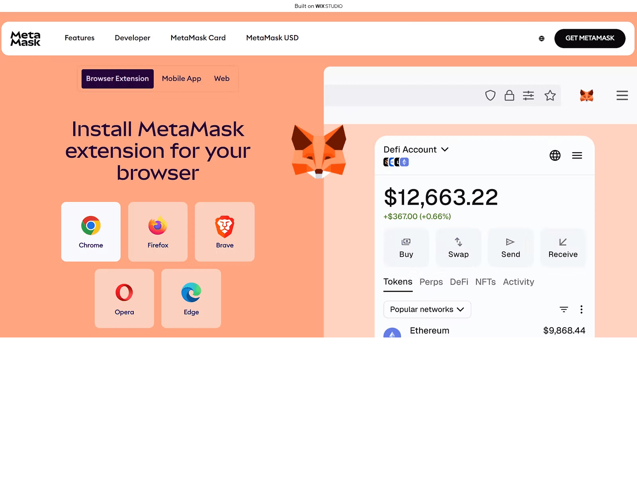Viewport: 637px width, 477px height.
Task: Open the Popular networks dropdown
Action: [x=427, y=309]
